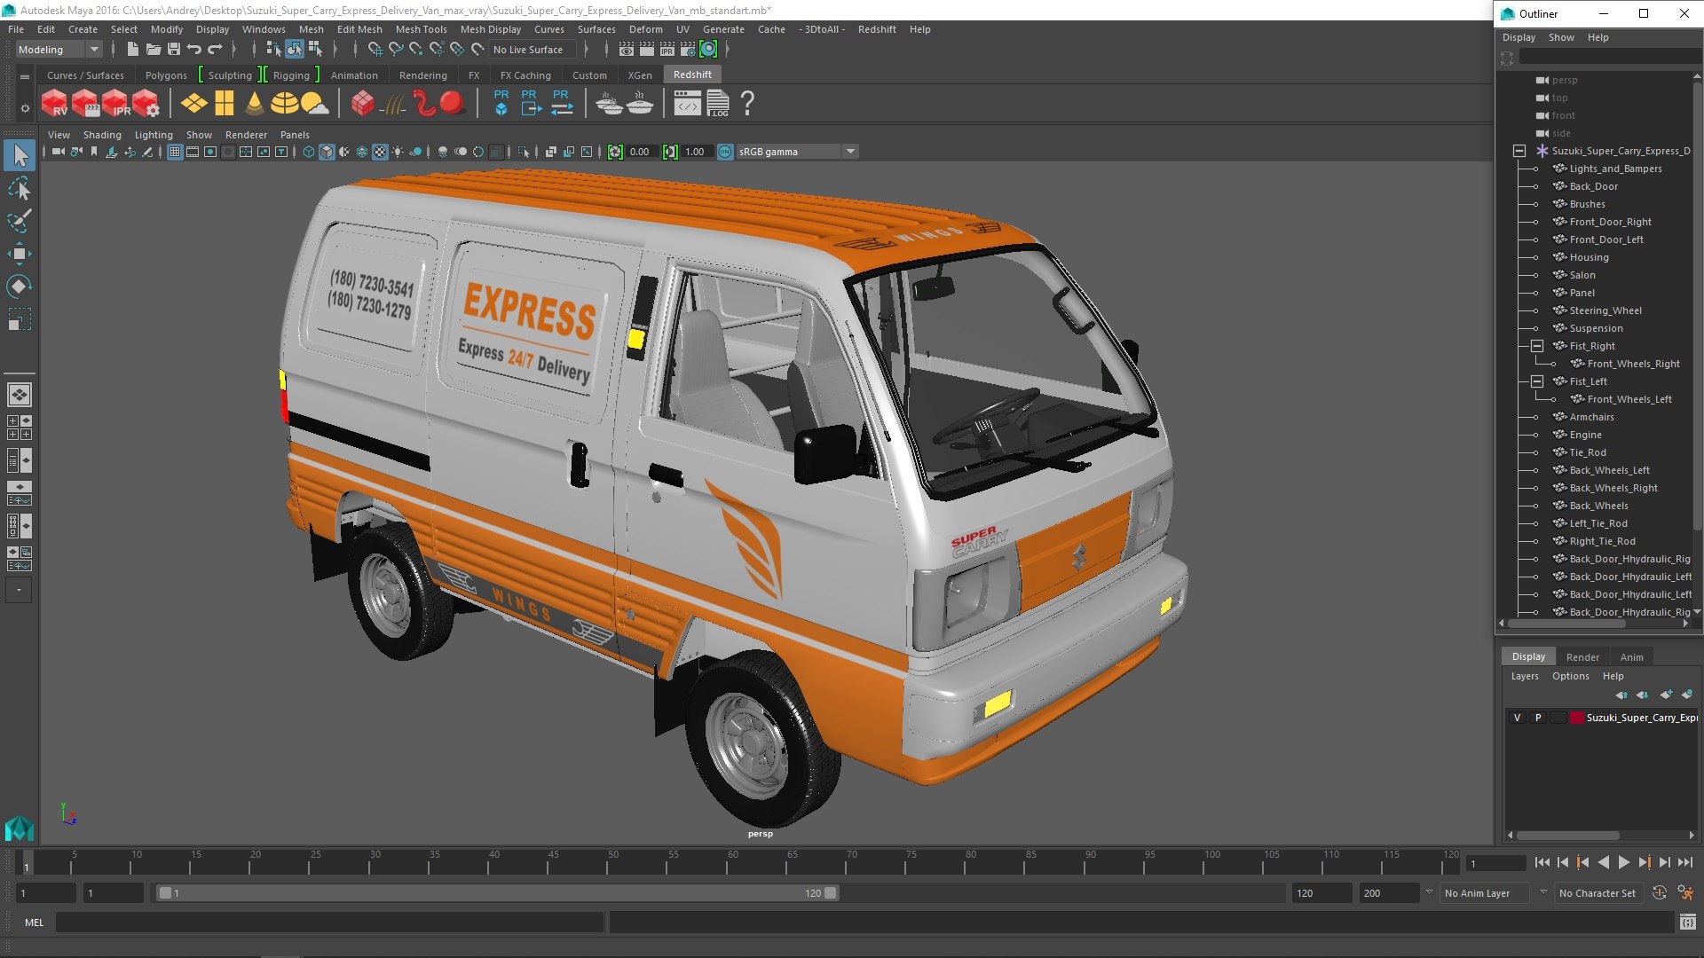This screenshot has width=1704, height=958.
Task: Collapse the Fist_Right node
Action: point(1537,346)
